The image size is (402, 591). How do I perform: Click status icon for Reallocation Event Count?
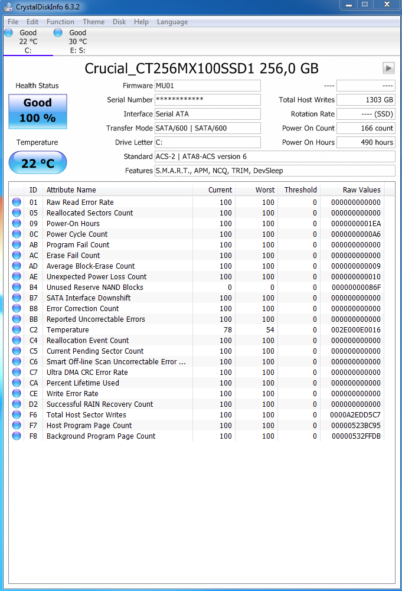17,340
